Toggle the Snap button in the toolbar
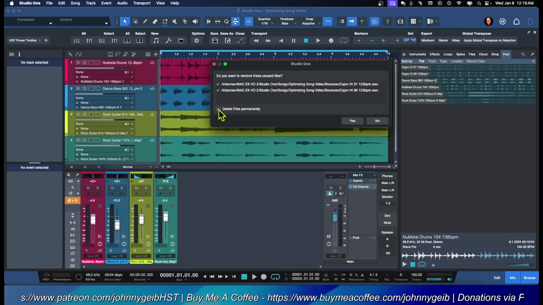The image size is (543, 305). 327,22
